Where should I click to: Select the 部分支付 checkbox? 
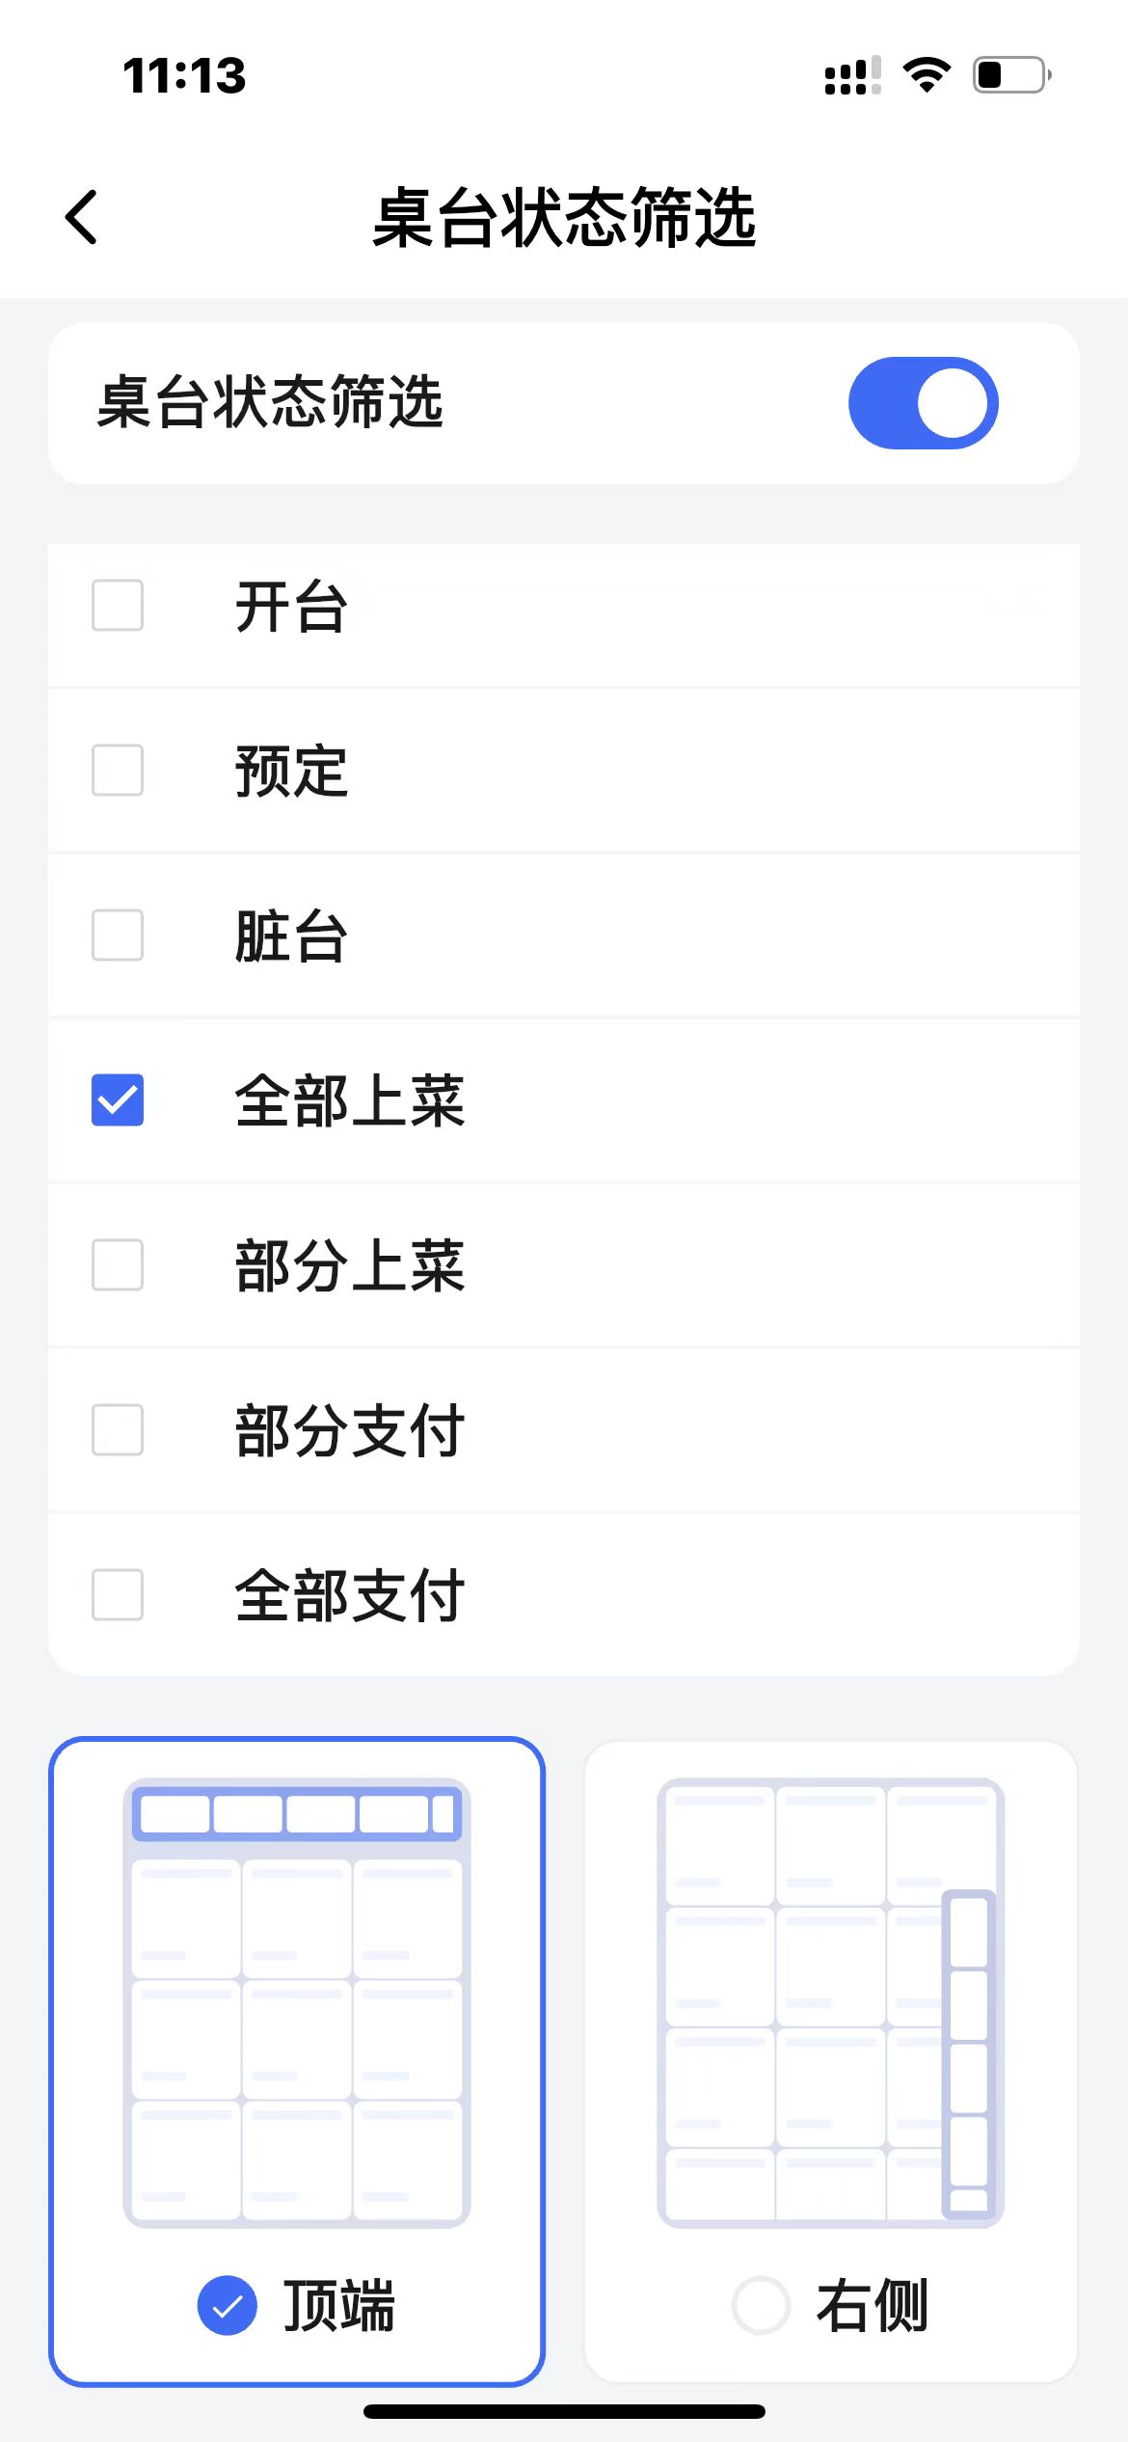(x=118, y=1430)
